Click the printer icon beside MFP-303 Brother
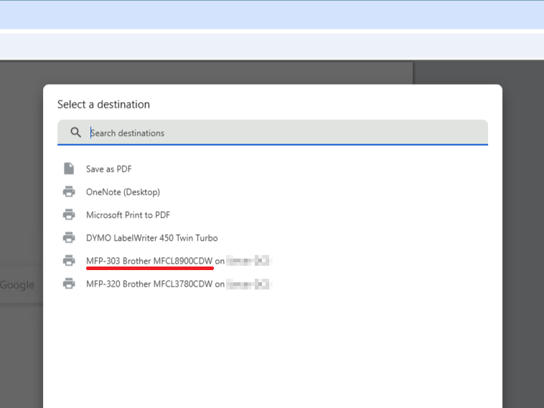 [x=69, y=261]
